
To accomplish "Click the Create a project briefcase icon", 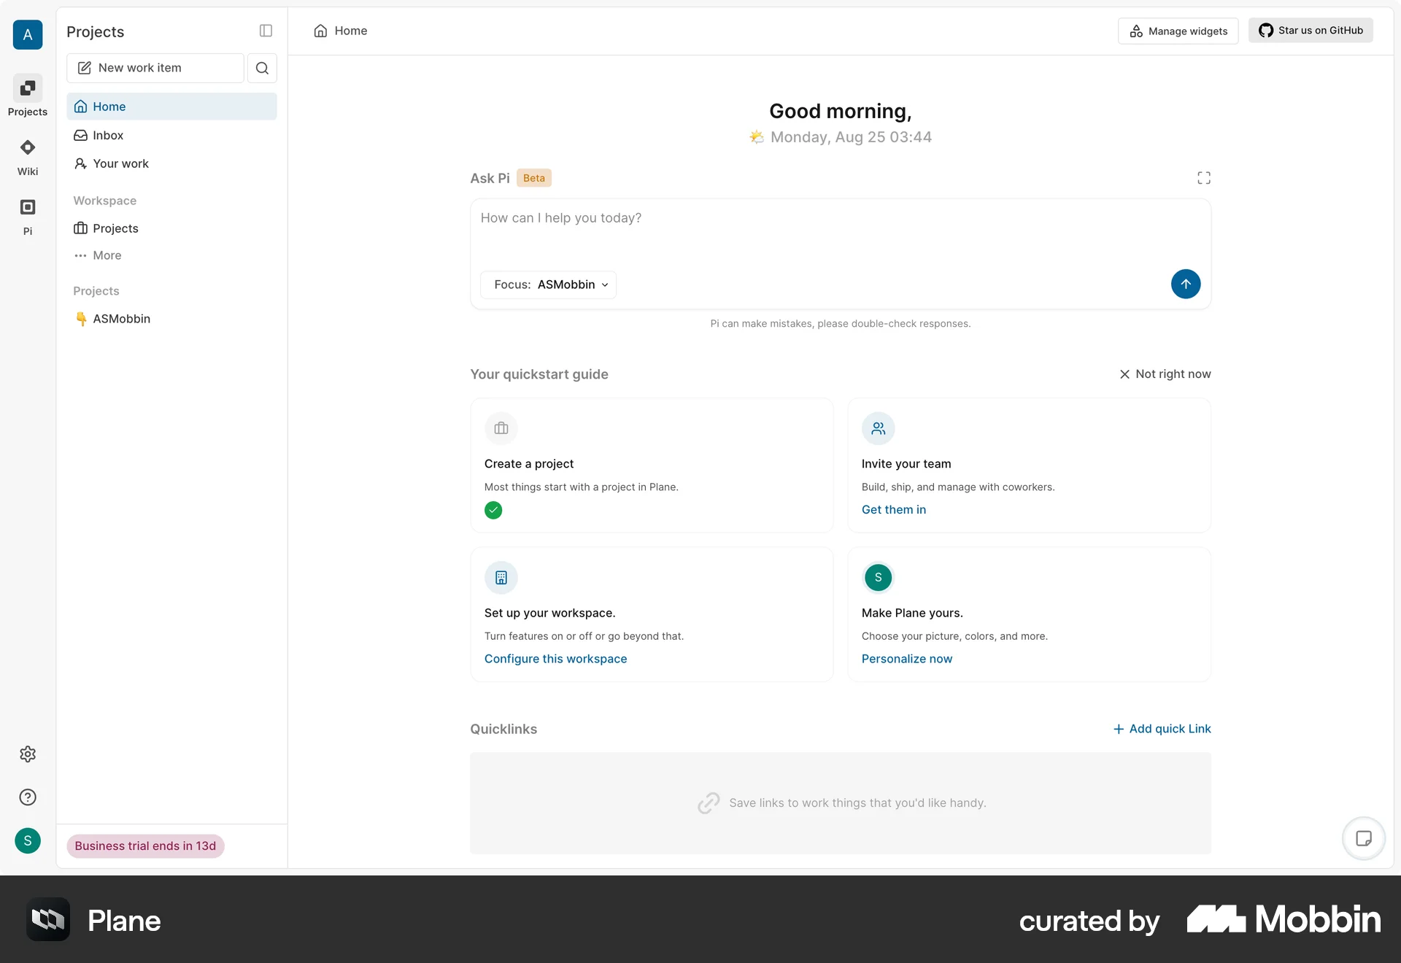I will coord(501,428).
